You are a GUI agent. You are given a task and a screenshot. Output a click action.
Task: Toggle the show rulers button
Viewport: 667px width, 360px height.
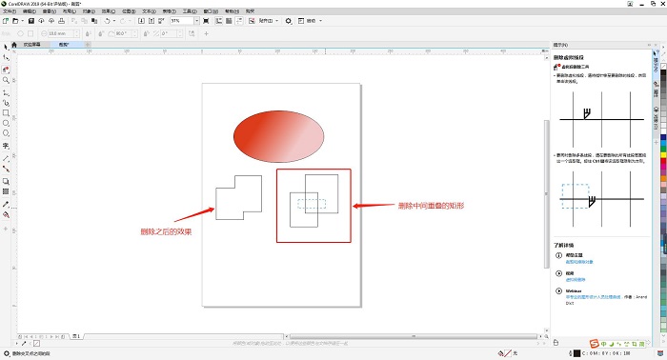click(218, 21)
